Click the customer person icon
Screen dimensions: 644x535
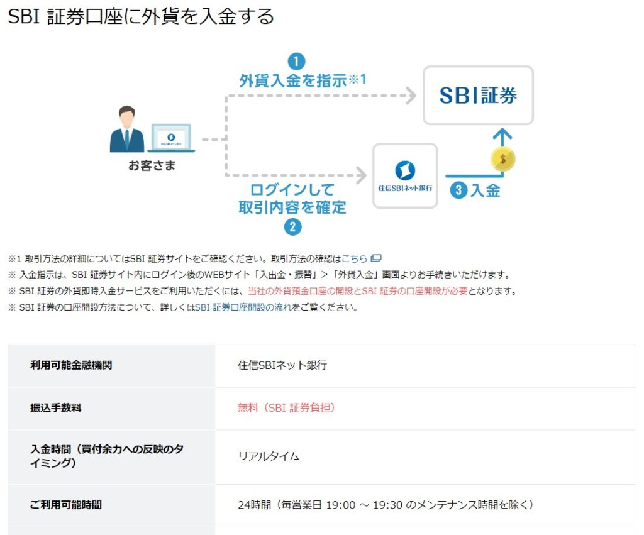(126, 130)
